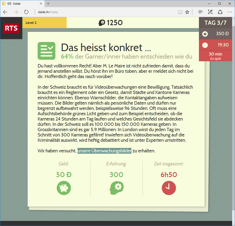Go back to previous page
Viewport: 235px width, 226px height.
(x=5, y=12)
